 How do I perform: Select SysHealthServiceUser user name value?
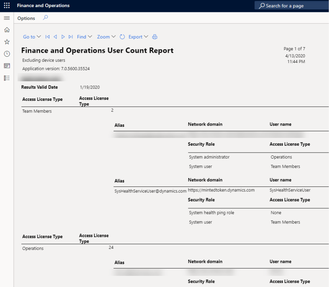(x=290, y=190)
